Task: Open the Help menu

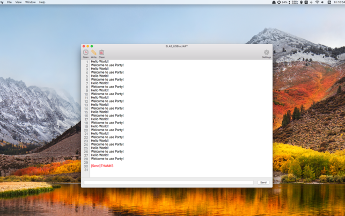Action: pyautogui.click(x=42, y=2)
